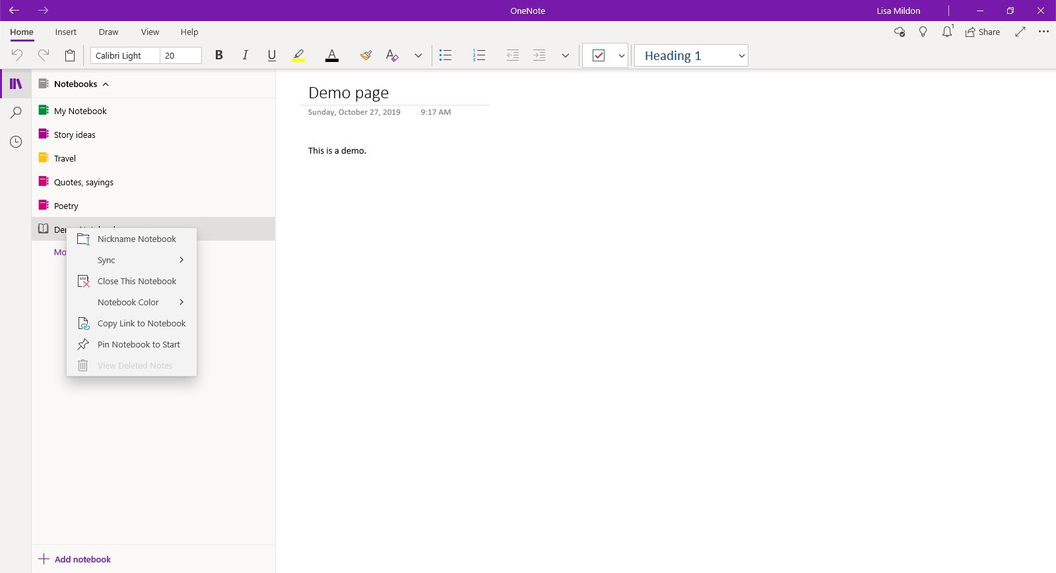Image resolution: width=1056 pixels, height=573 pixels.
Task: Open the Recent Notes clock icon
Action: tap(16, 142)
